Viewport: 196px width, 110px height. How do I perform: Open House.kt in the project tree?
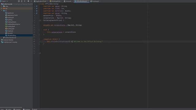coord(10,33)
